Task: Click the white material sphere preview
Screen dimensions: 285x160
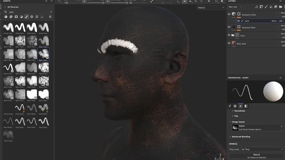Action: (x=273, y=91)
